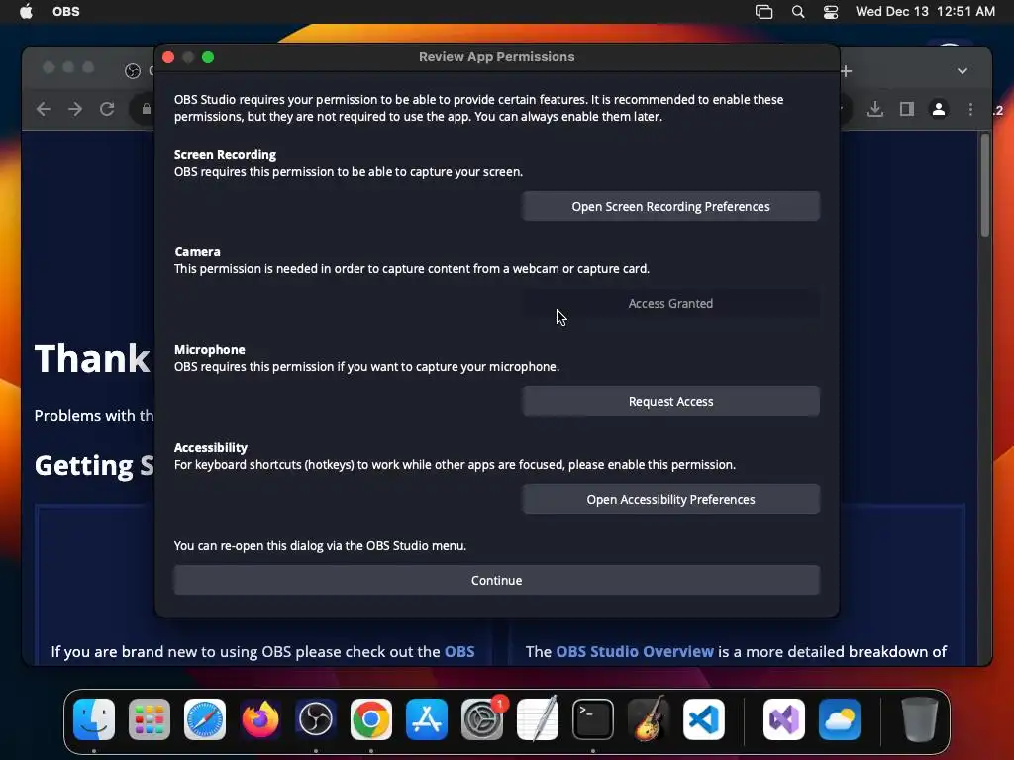Click the green zoom button of dialog
The image size is (1014, 760).
tap(208, 57)
